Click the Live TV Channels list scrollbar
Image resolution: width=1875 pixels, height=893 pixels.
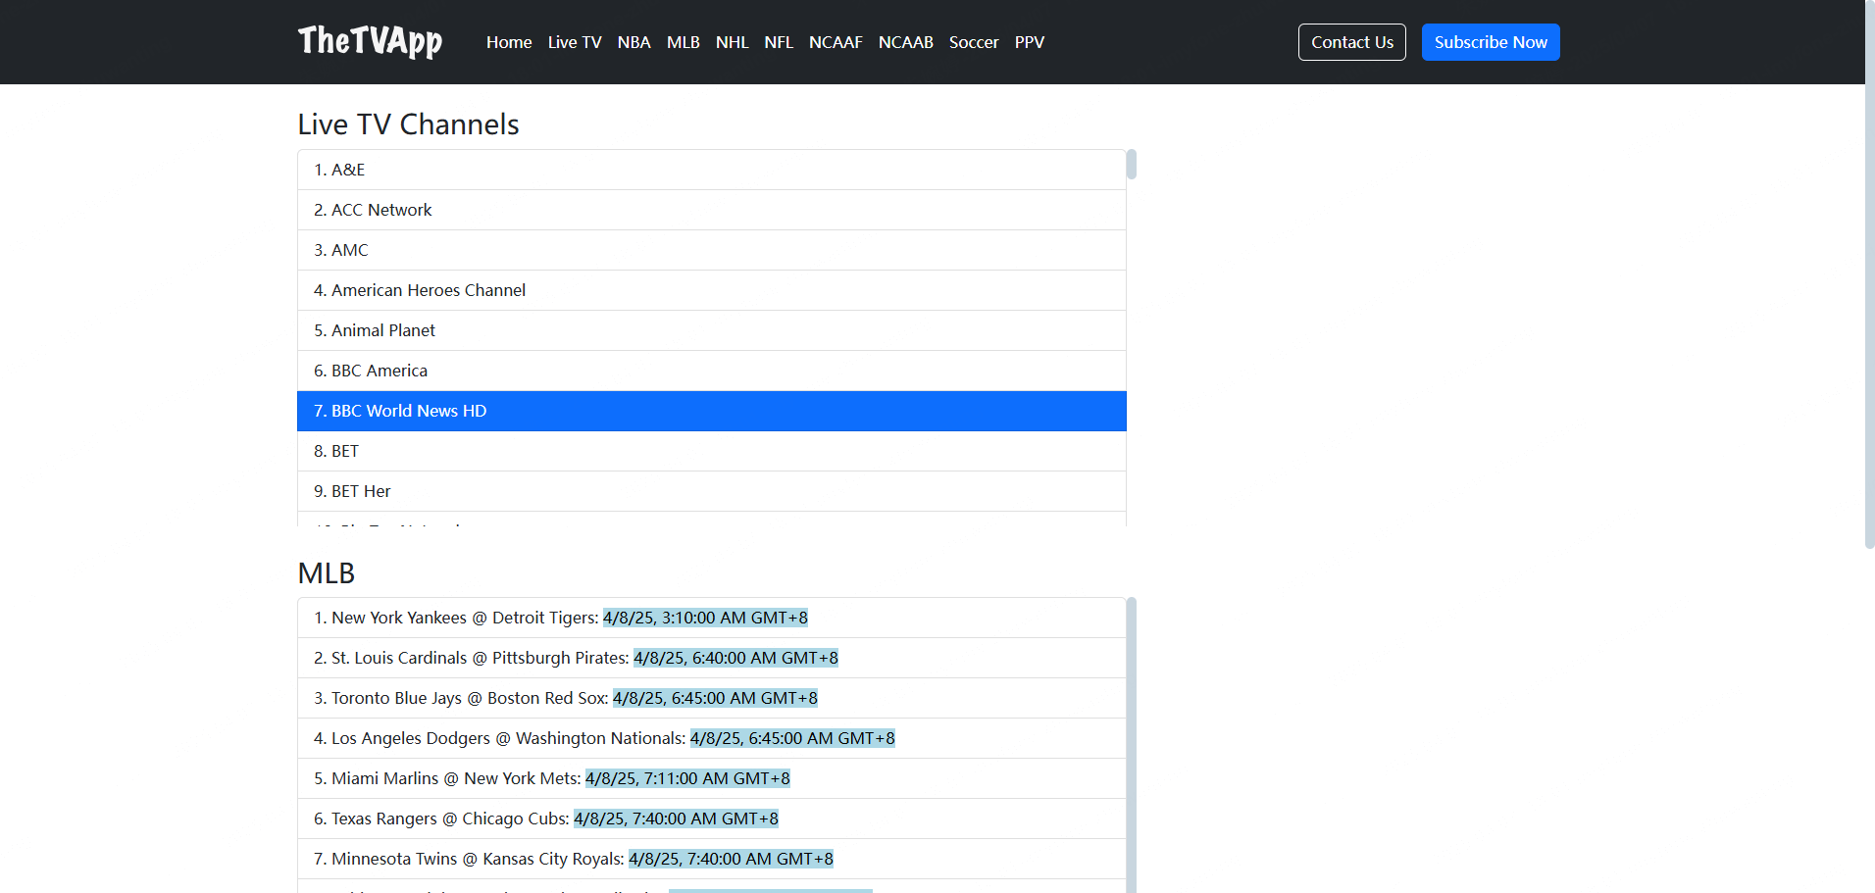1131,165
